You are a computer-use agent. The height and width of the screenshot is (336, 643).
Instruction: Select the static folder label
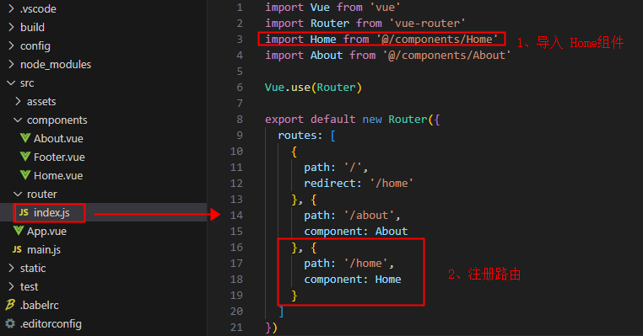coord(33,268)
